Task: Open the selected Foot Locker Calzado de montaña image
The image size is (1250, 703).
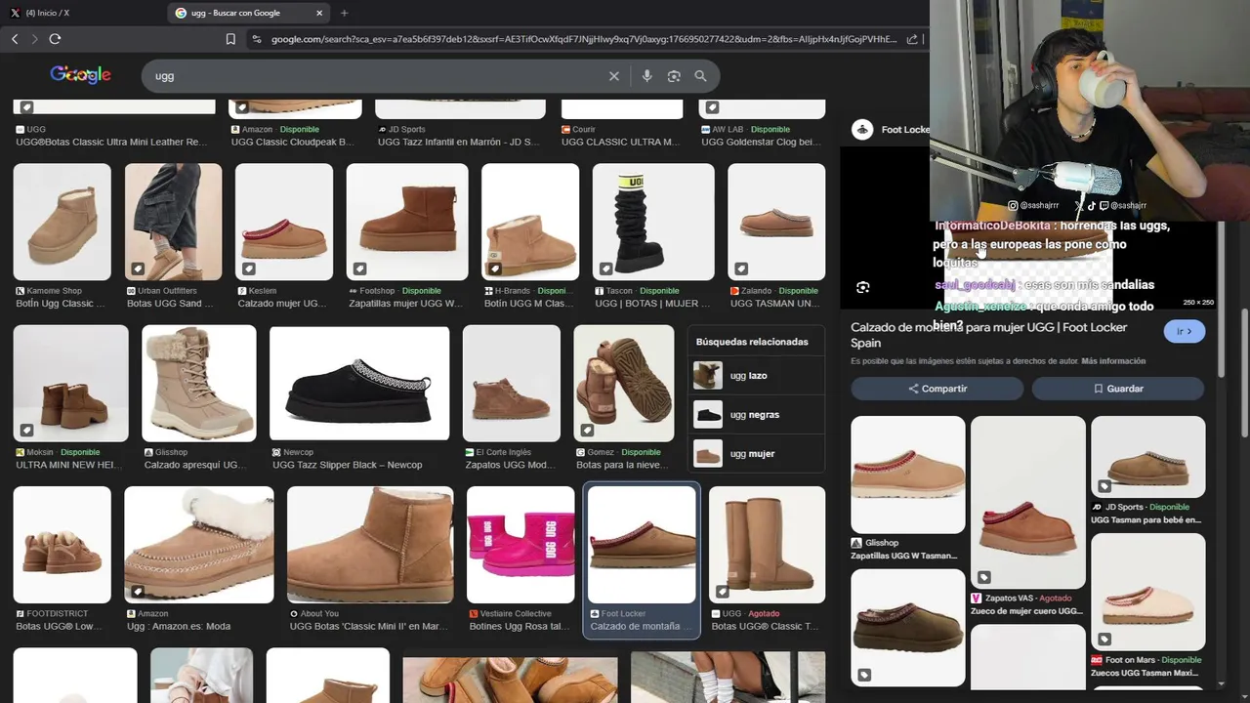Action: point(642,545)
